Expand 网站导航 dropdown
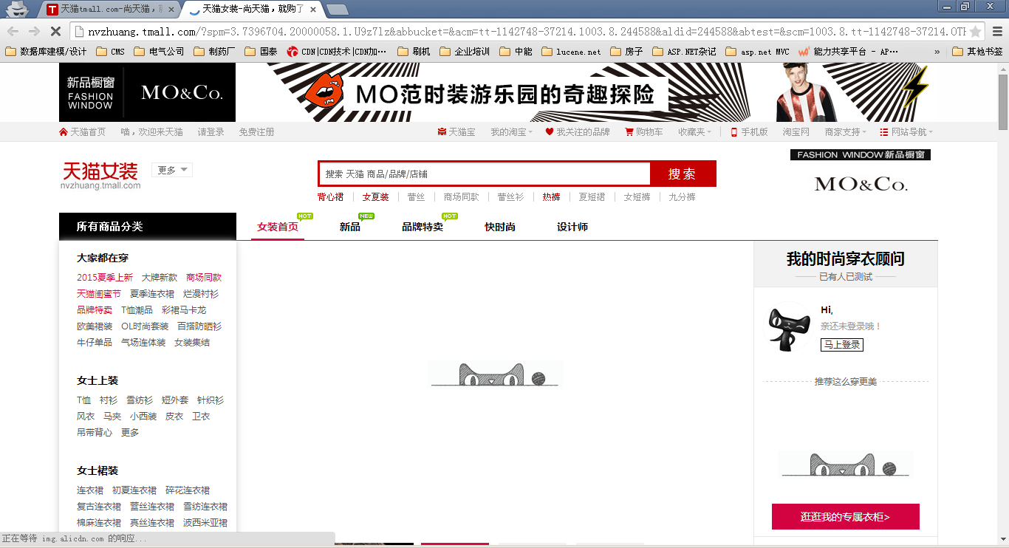The height and width of the screenshot is (548, 1009). click(906, 131)
